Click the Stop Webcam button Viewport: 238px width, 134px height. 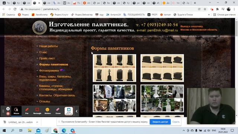pos(68,111)
